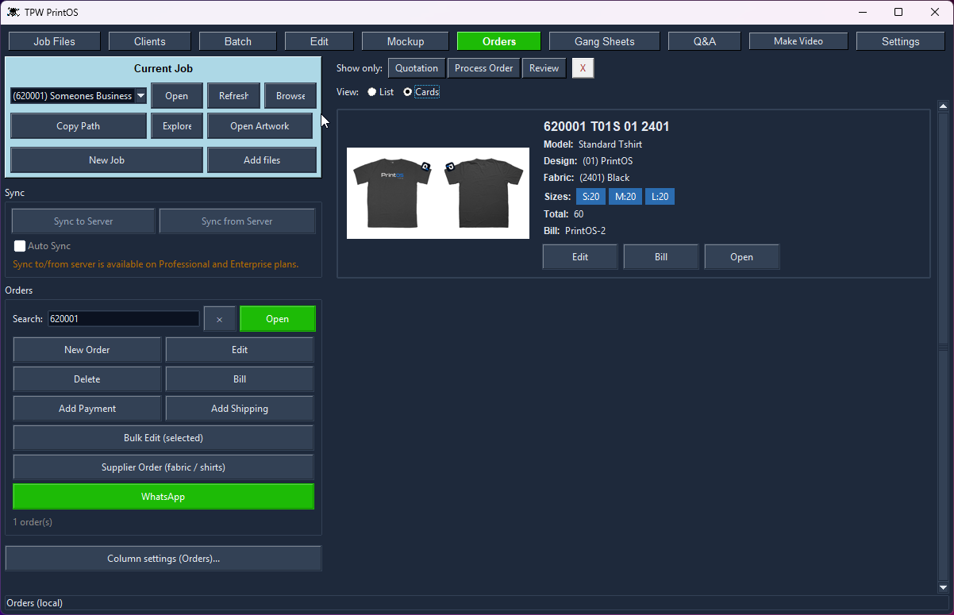Switch to the Clients tab
Image resolution: width=954 pixels, height=615 pixels.
[150, 41]
